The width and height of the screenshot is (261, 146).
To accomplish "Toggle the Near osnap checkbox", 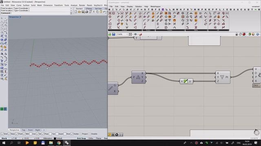I will coord(9,134).
